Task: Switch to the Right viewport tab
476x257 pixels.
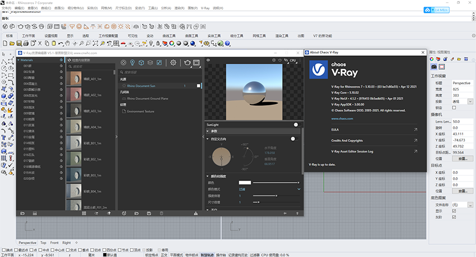Action: point(67,243)
